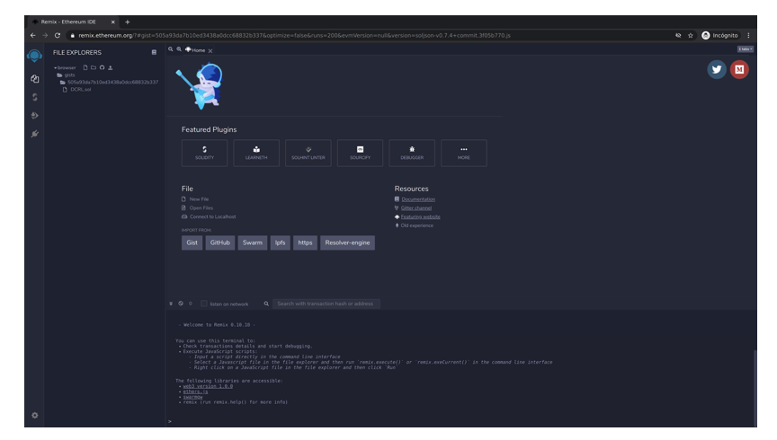Reload the browser page

point(58,35)
